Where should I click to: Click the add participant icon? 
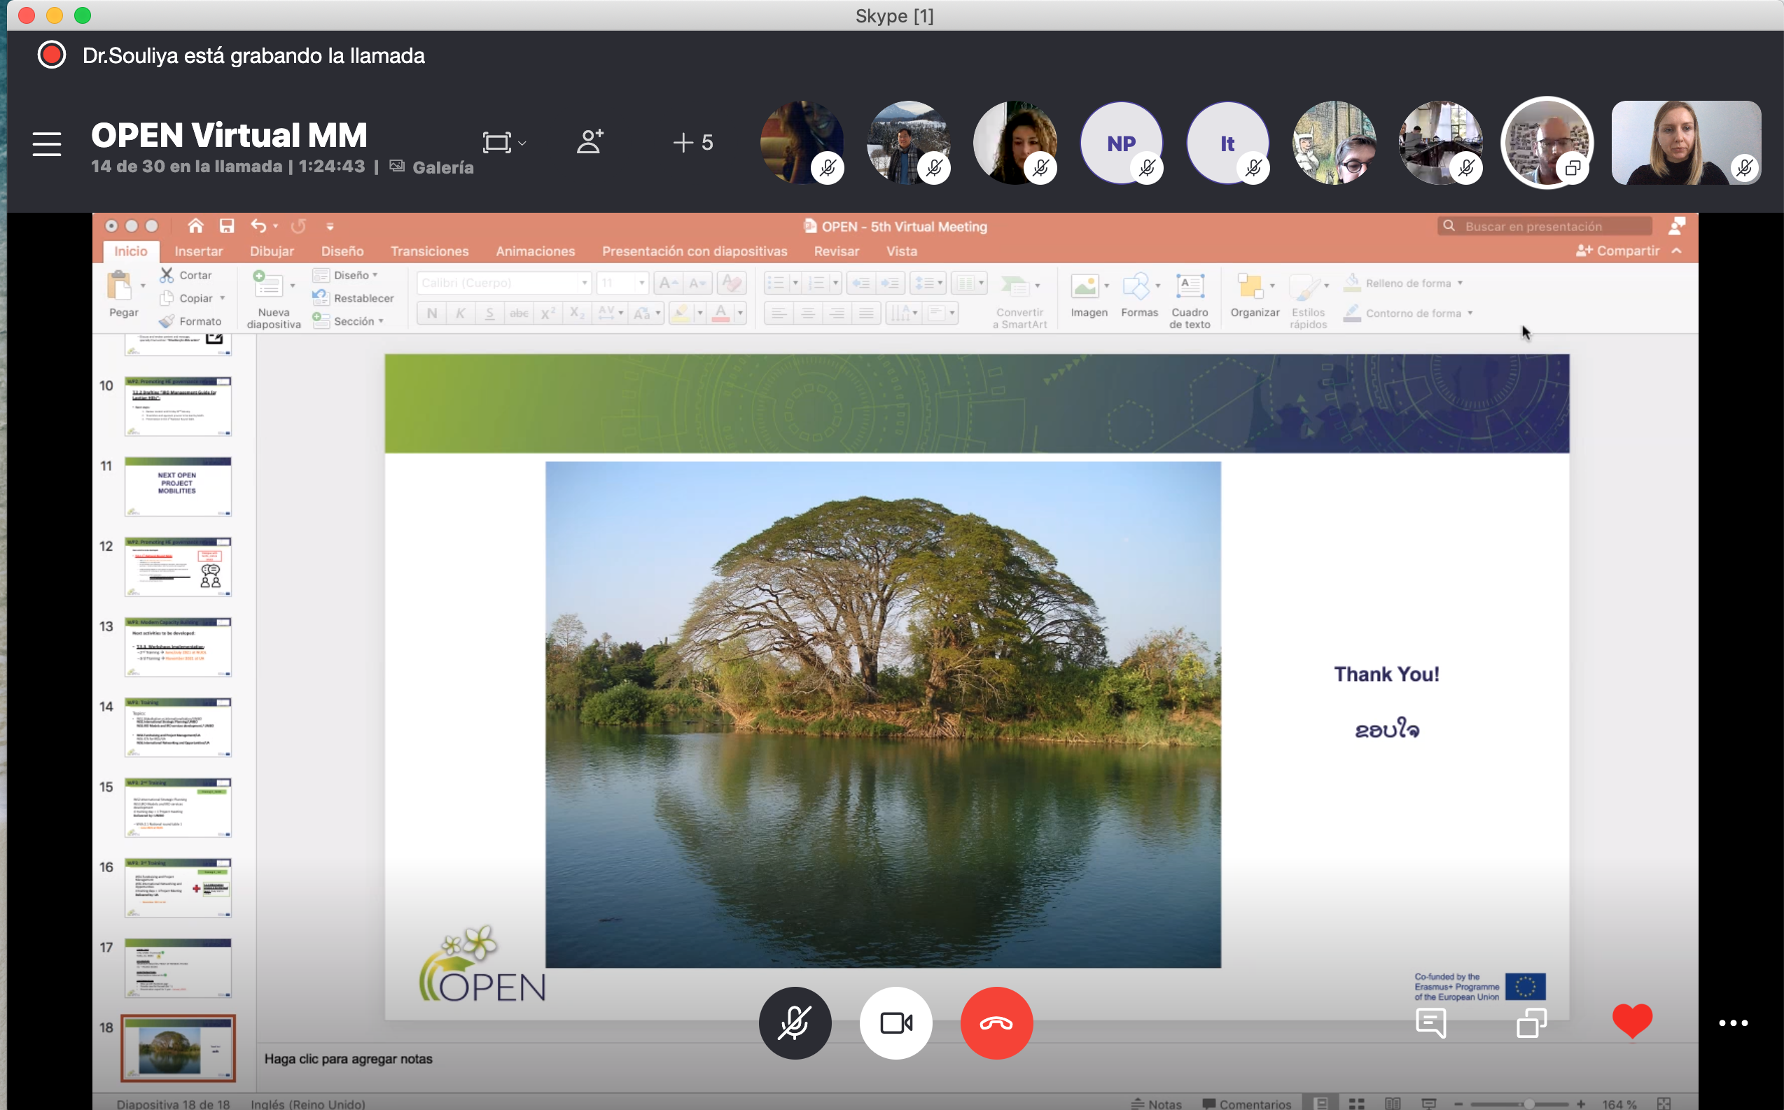590,141
